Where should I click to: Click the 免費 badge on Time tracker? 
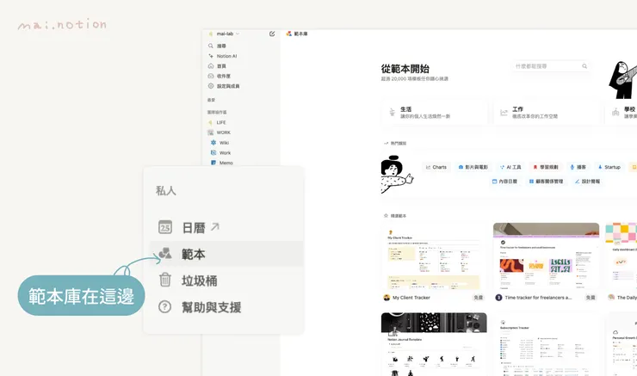591,298
